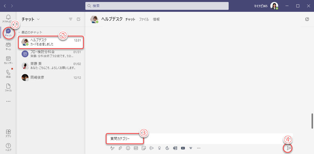
Task: Click the chat filter icon
Action: coord(70,19)
